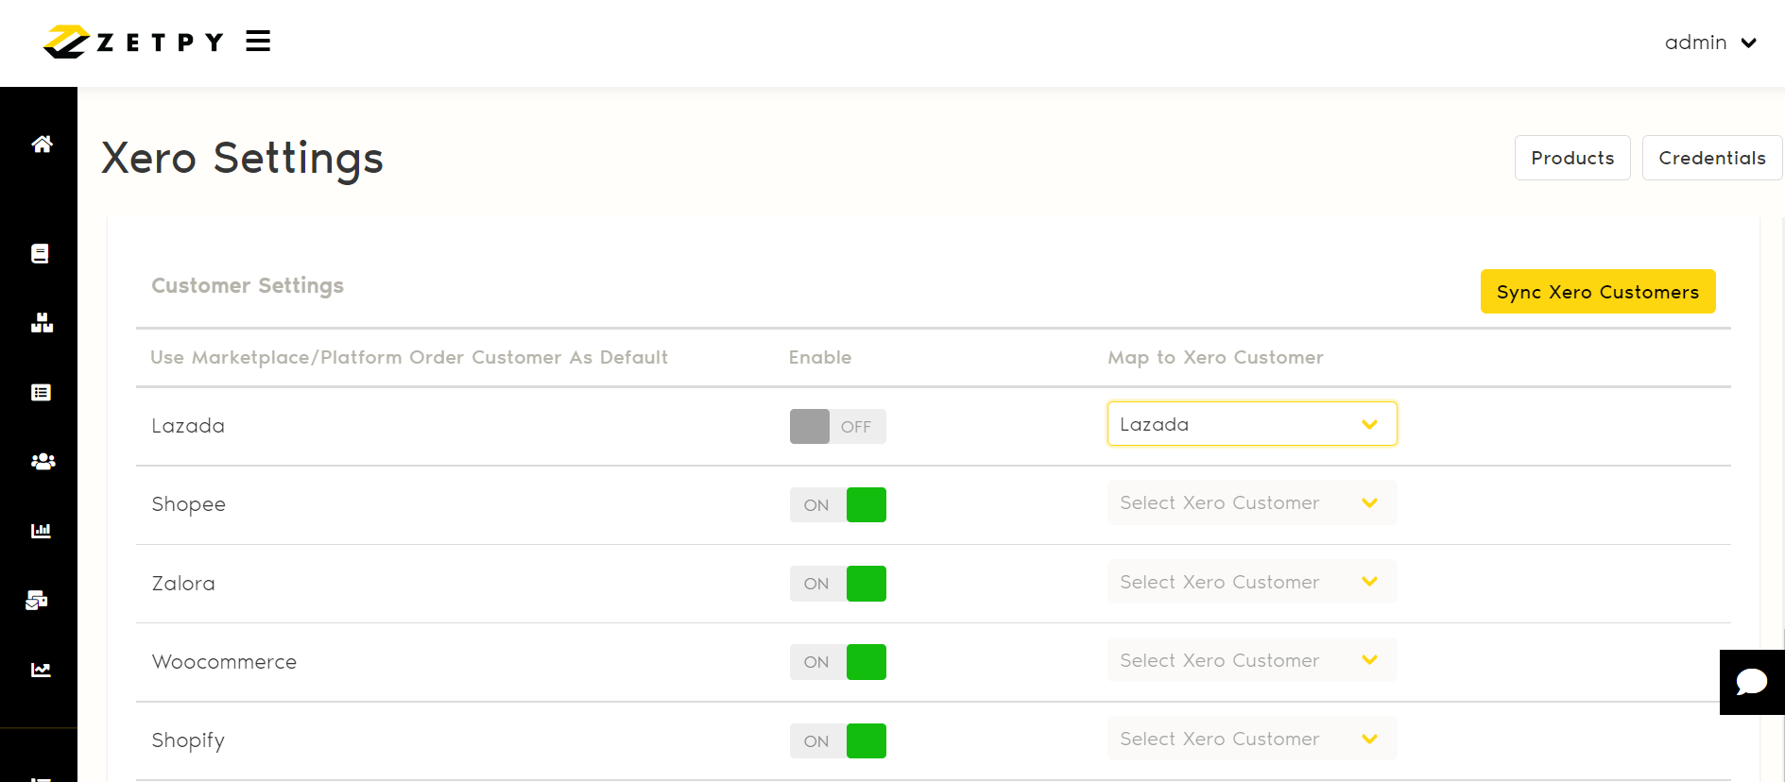
Task: Open the home icon in sidebar
Action: click(42, 144)
